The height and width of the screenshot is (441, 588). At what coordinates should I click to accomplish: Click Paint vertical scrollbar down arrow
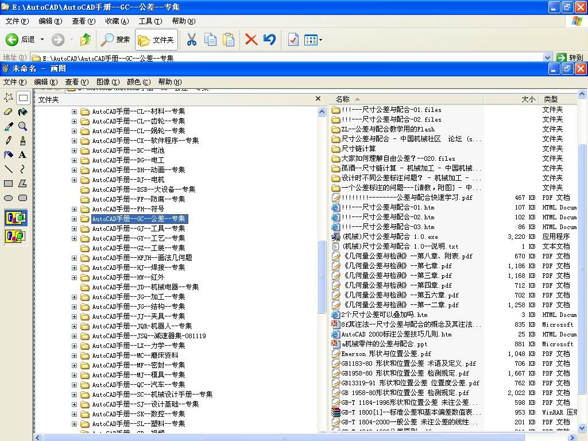(582, 428)
